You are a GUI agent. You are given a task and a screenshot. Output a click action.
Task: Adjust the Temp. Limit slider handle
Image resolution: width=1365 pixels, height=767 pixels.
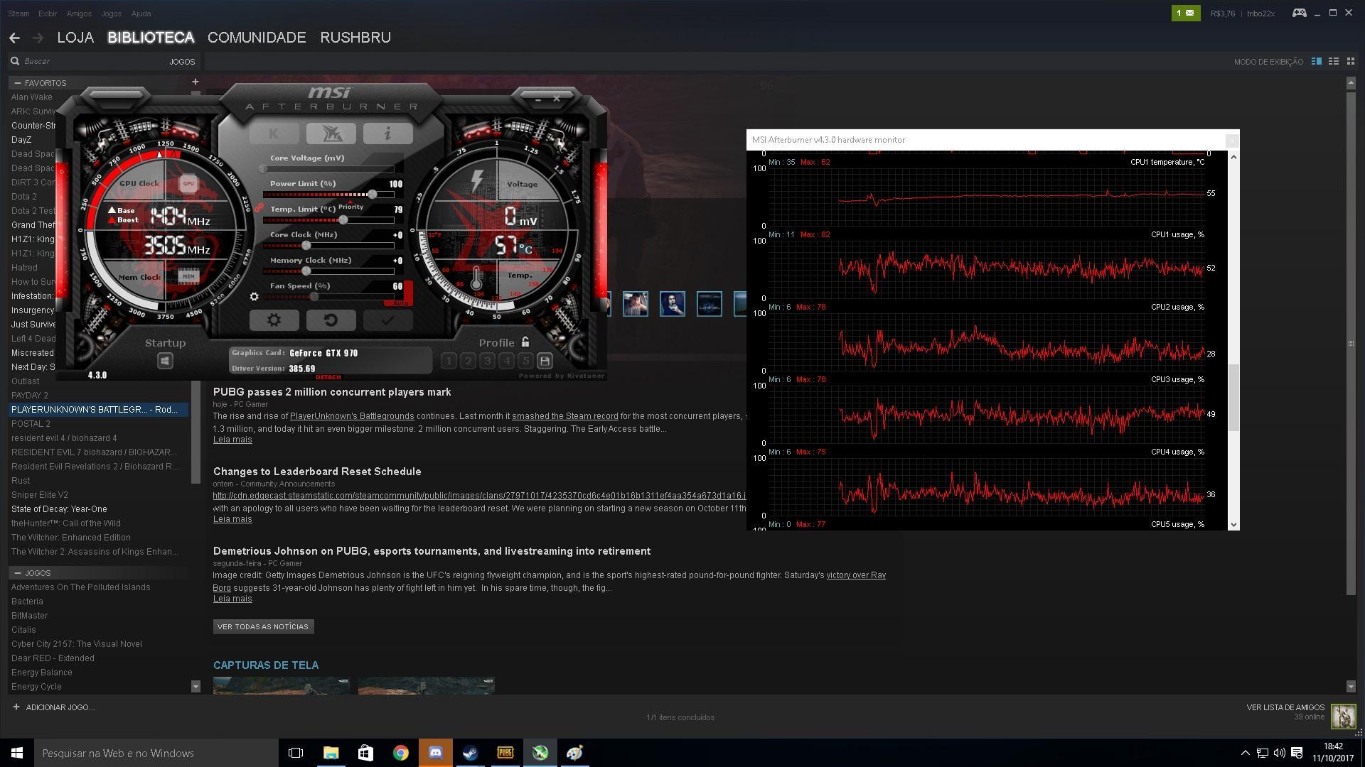[343, 220]
